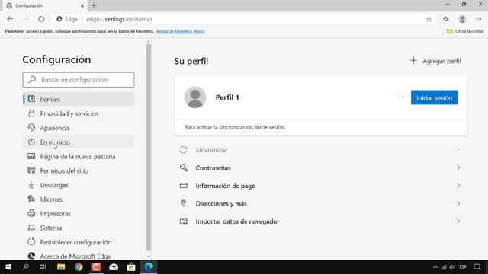The width and height of the screenshot is (488, 274).
Task: Open Microsoft Store from taskbar
Action: pyautogui.click(x=131, y=267)
